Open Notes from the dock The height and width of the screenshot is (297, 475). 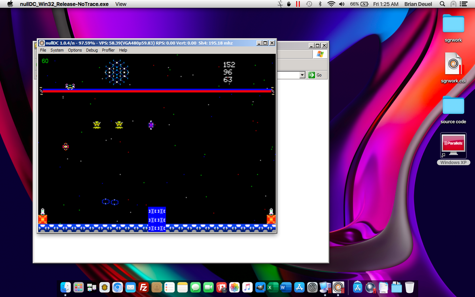(183, 287)
